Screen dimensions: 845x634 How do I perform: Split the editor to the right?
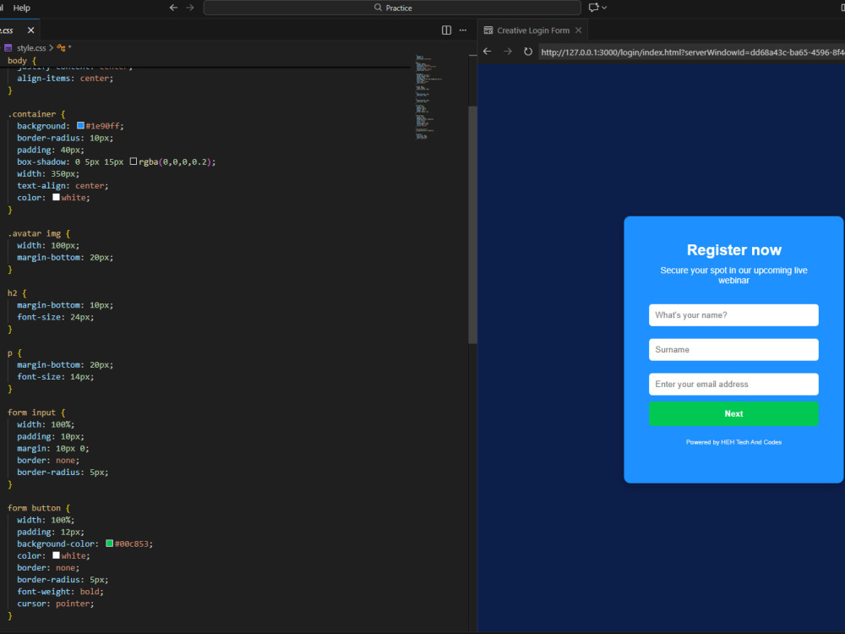click(446, 30)
